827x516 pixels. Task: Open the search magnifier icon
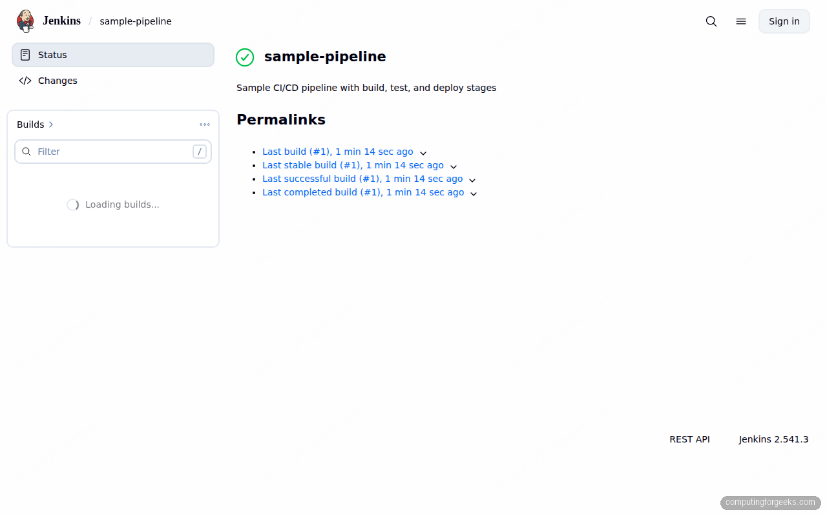coord(711,21)
